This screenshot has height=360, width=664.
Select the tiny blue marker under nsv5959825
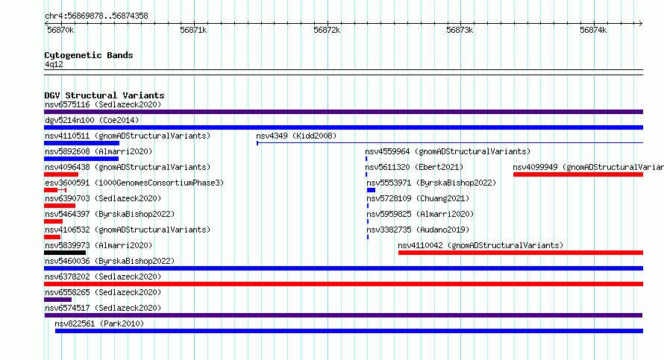(368, 221)
